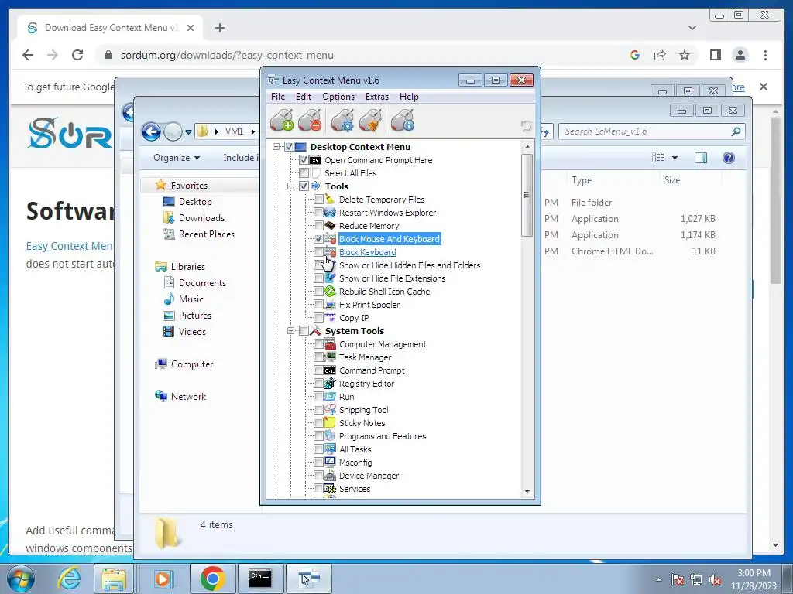The width and height of the screenshot is (793, 594).
Task: Expand the VM1 breadcrumb arrow
Action: (253, 131)
